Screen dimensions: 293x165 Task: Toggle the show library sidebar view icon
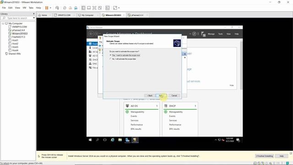coord(83,8)
